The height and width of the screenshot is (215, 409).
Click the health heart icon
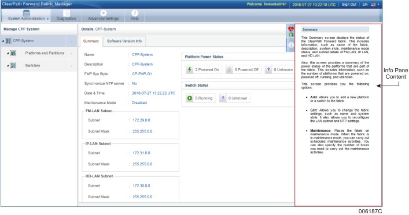291,29
